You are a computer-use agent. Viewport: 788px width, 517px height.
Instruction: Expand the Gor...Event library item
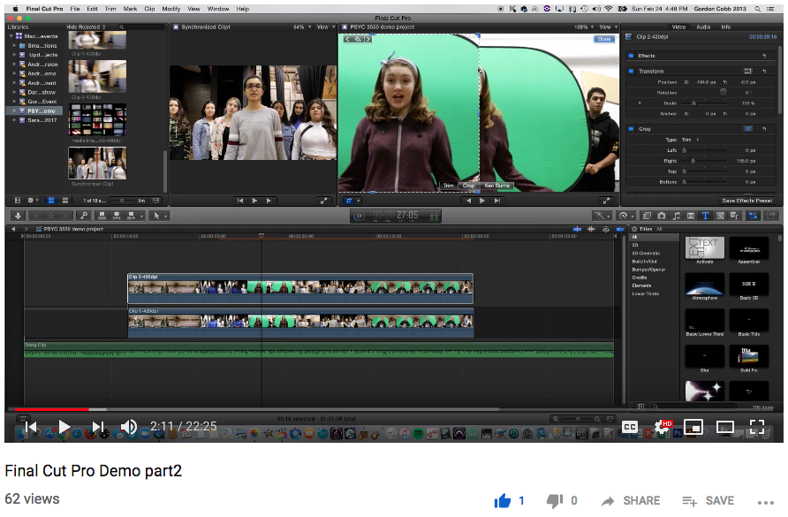click(14, 102)
